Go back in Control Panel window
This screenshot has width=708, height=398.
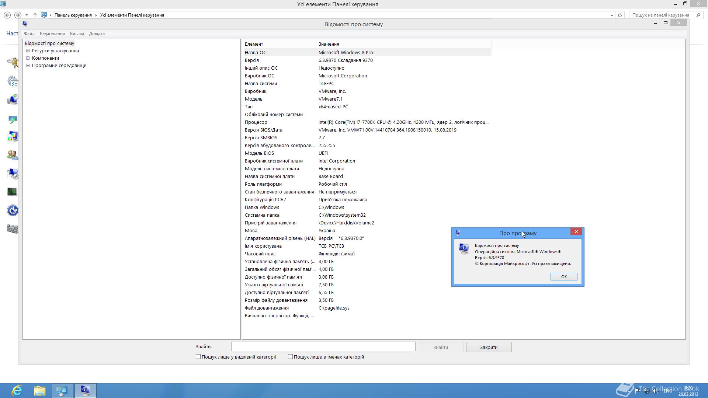tap(7, 15)
